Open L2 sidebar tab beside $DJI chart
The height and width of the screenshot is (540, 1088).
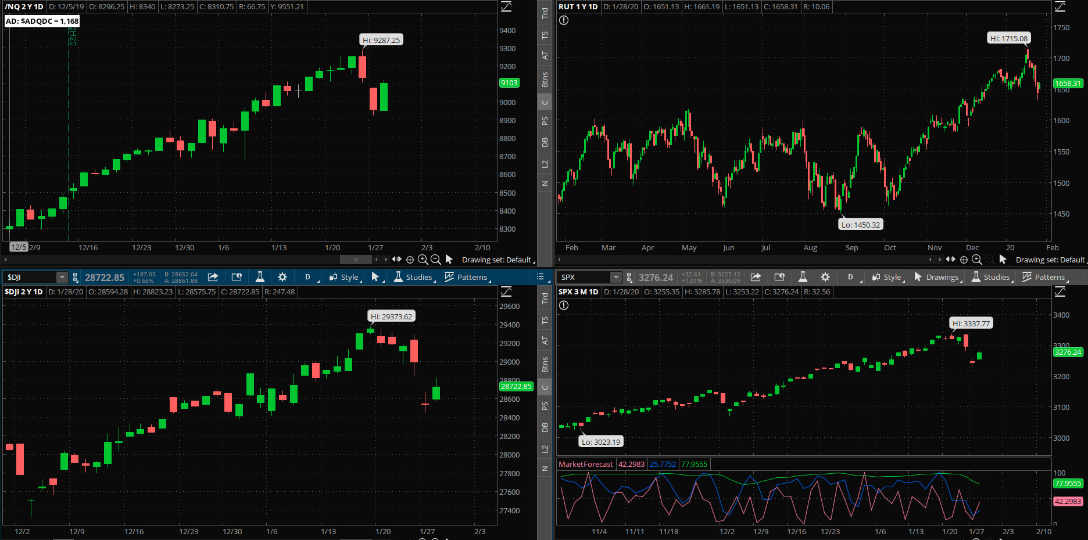[x=545, y=449]
